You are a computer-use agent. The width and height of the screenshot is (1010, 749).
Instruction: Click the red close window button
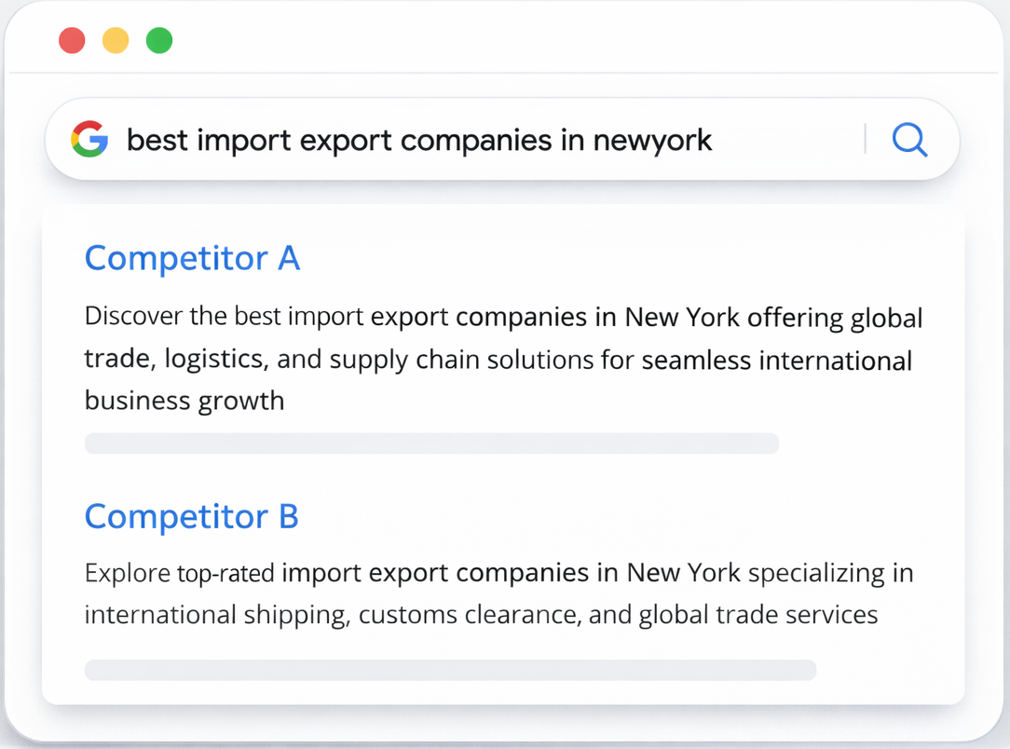pyautogui.click(x=72, y=41)
